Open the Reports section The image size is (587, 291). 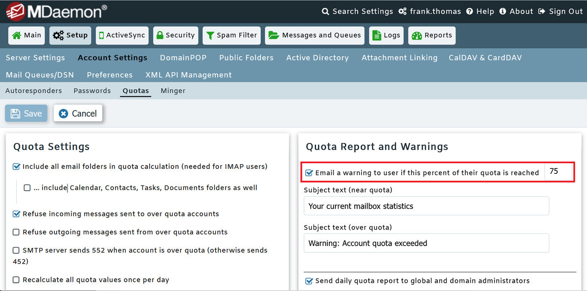click(x=432, y=35)
